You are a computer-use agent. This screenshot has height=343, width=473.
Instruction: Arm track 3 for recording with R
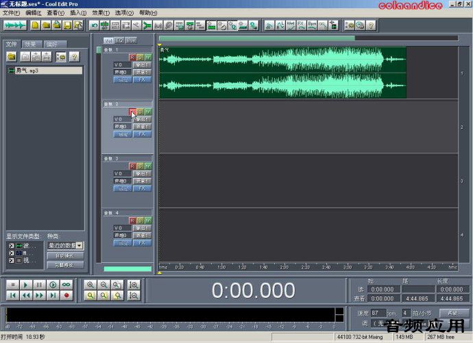(132, 166)
